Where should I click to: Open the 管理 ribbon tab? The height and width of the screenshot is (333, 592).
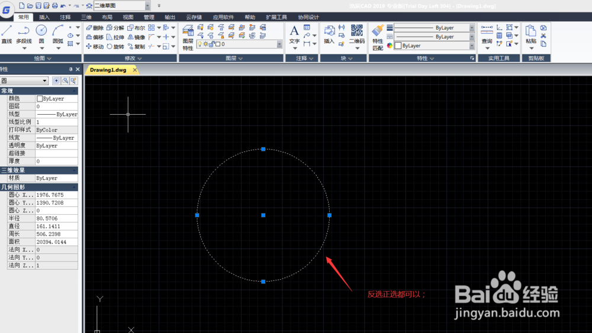(x=149, y=17)
